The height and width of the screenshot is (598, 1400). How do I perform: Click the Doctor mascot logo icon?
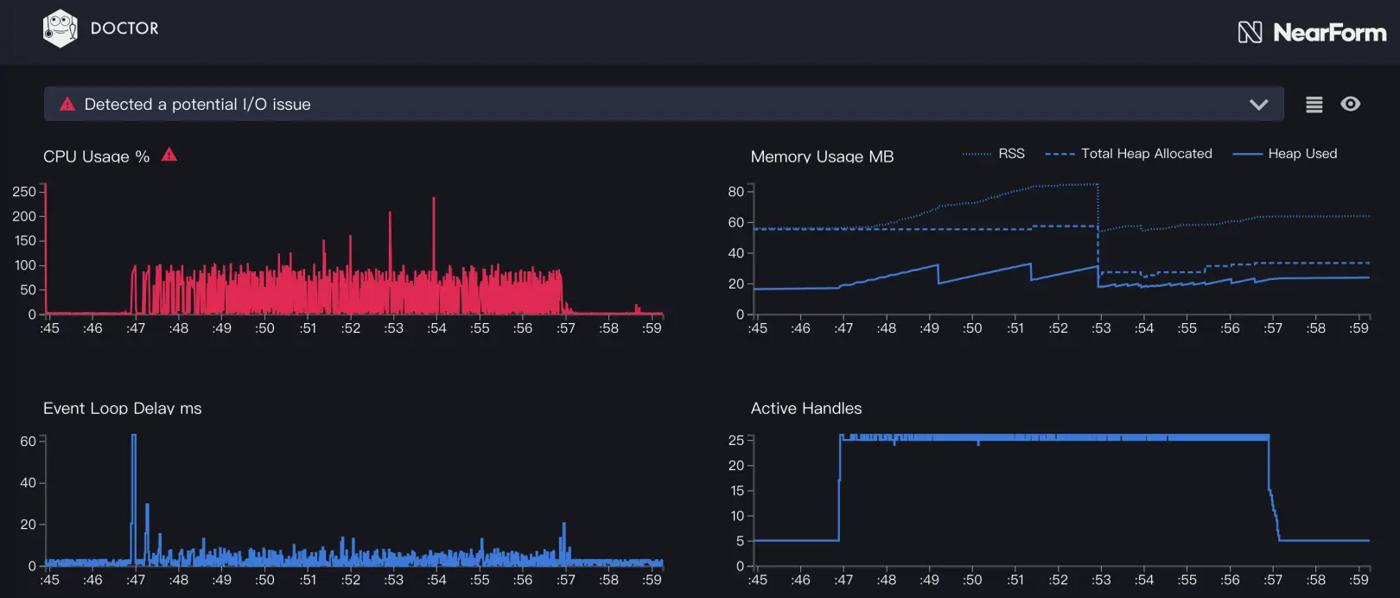click(x=60, y=29)
